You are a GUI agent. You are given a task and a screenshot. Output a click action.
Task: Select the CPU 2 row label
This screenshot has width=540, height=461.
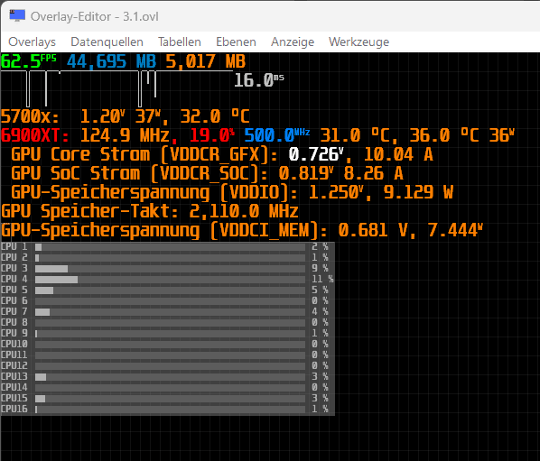click(x=14, y=258)
